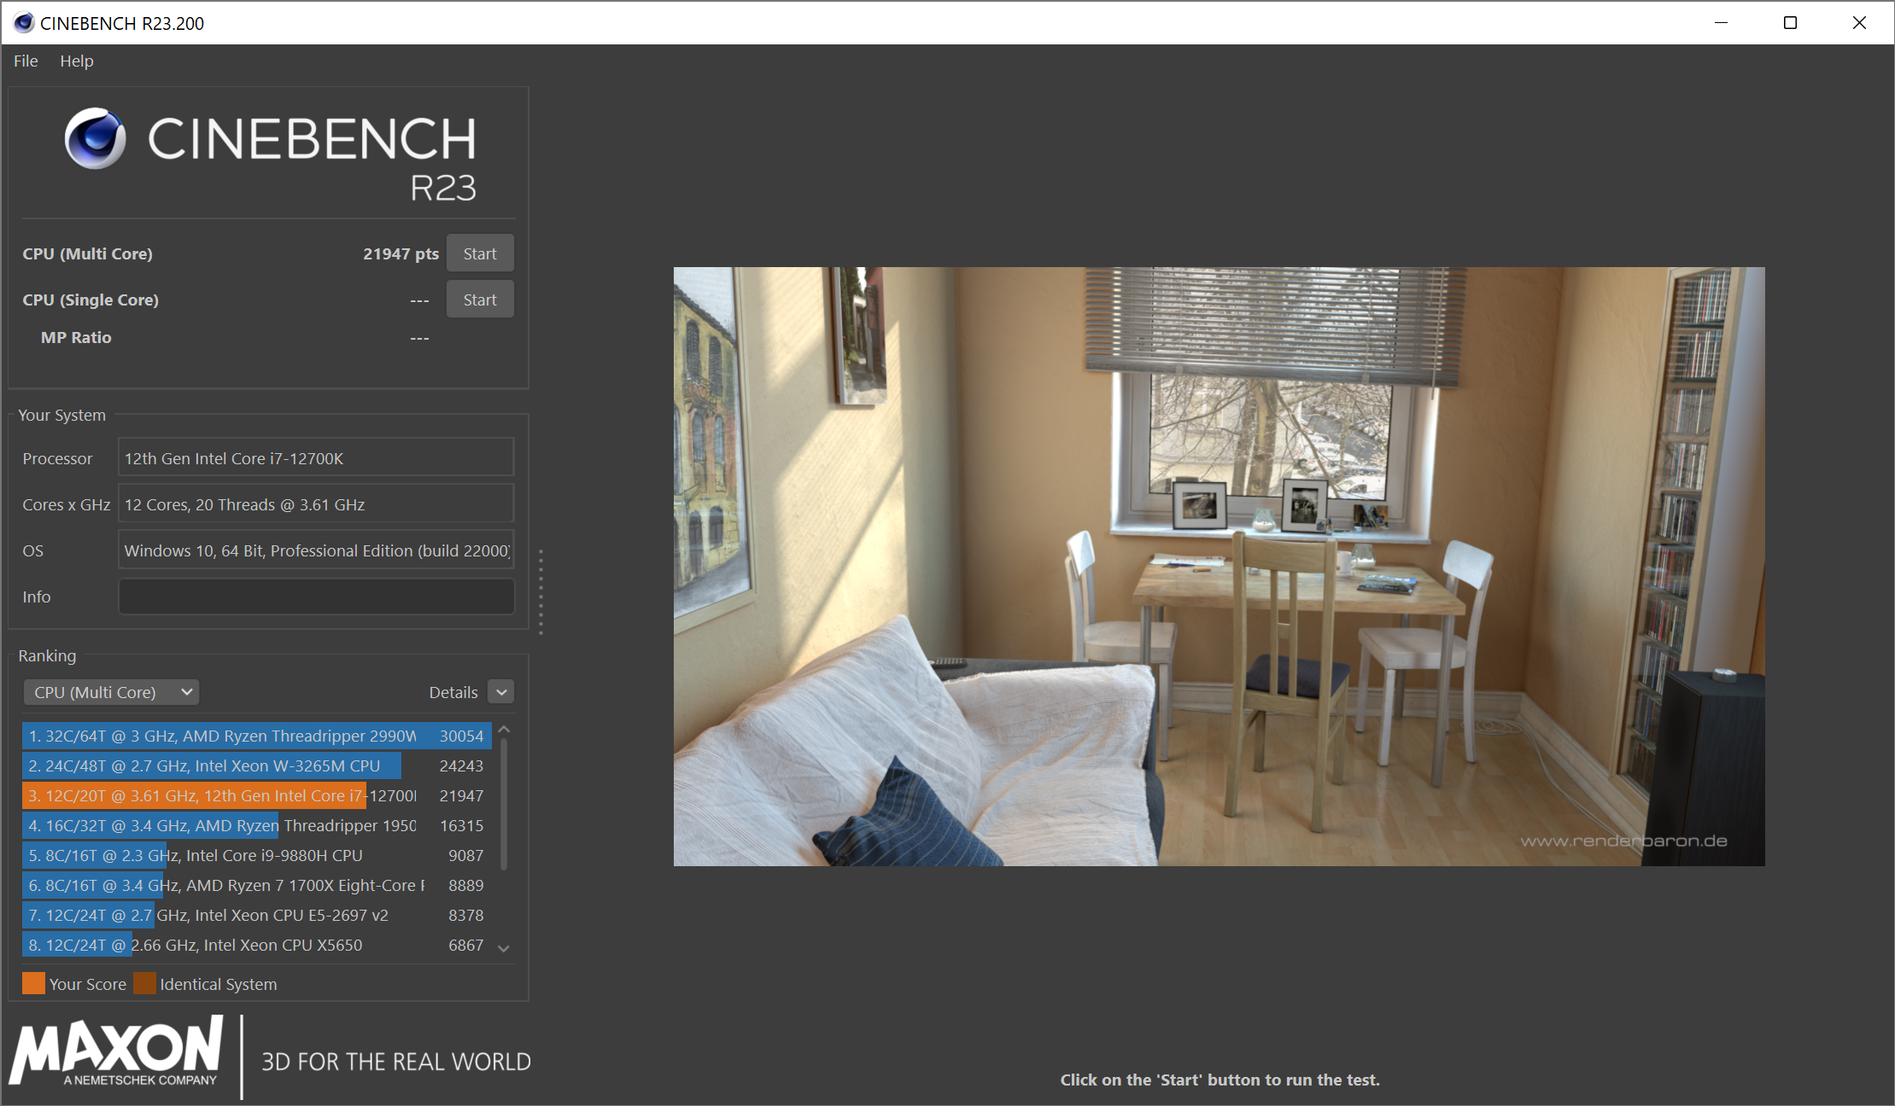Click the title bar Cinebench app icon

tap(24, 23)
